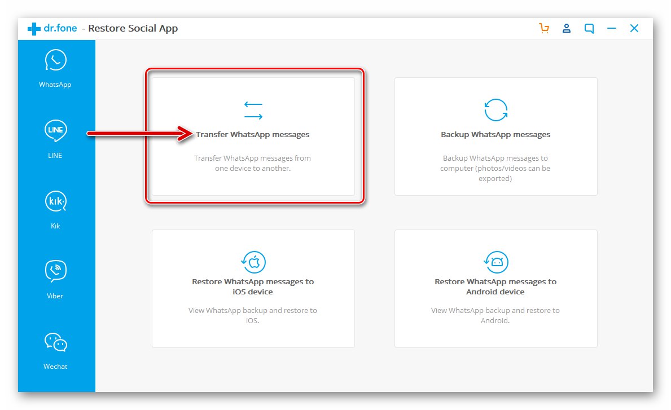Open Restore WhatsApp messages to iOS device
This screenshot has width=671, height=410.
[x=253, y=286]
